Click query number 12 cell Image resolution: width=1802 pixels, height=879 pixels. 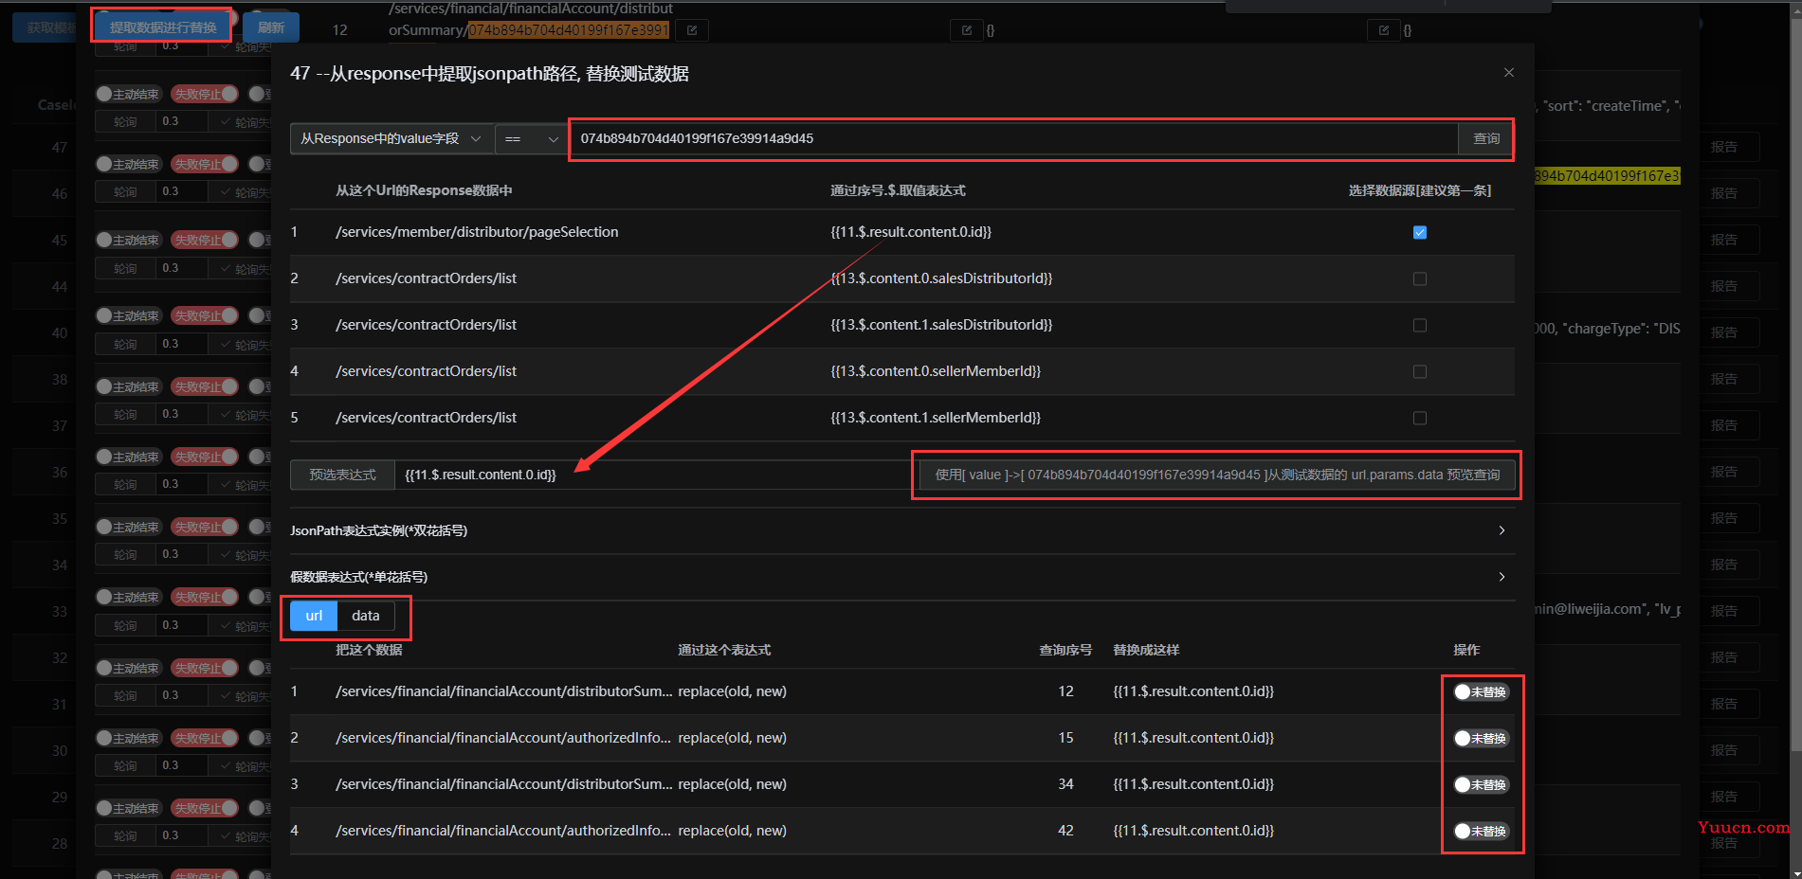1065,691
